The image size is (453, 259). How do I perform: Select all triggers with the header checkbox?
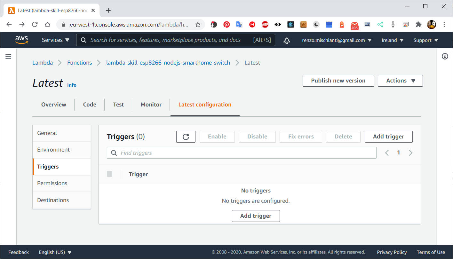coord(109,174)
